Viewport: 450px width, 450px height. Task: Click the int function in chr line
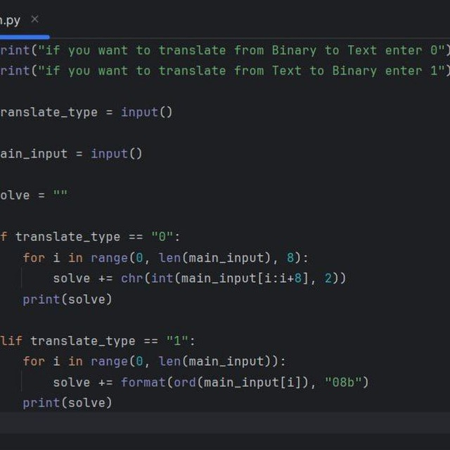pos(162,278)
